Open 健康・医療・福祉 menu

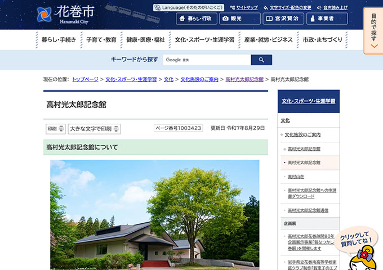pos(145,40)
